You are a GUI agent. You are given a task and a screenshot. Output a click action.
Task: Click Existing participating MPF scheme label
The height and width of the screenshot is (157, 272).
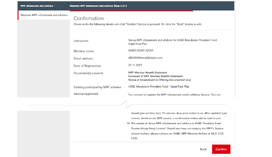pyautogui.click(x=97, y=87)
